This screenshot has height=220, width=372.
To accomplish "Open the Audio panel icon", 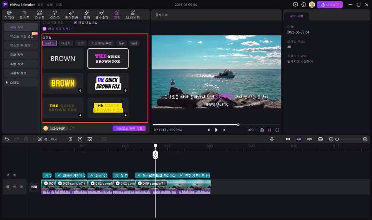I will 55,14.
